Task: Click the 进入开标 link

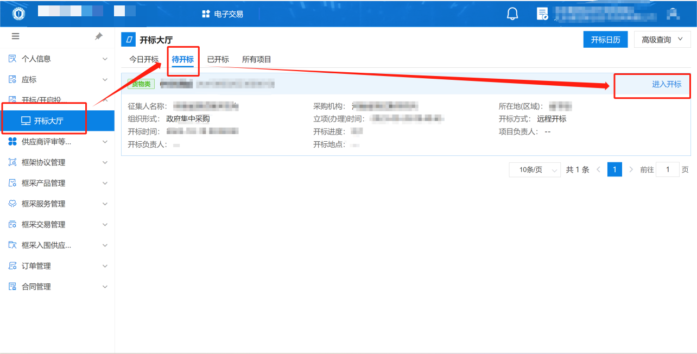Action: 667,84
